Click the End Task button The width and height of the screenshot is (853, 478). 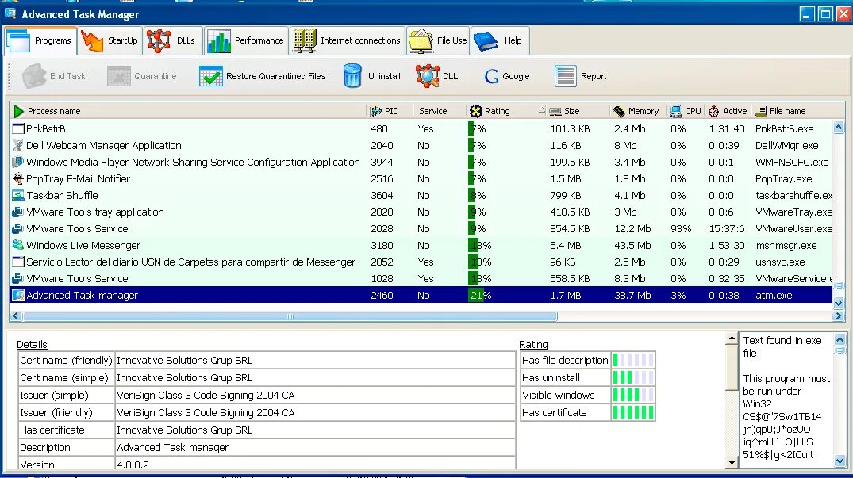(53, 77)
